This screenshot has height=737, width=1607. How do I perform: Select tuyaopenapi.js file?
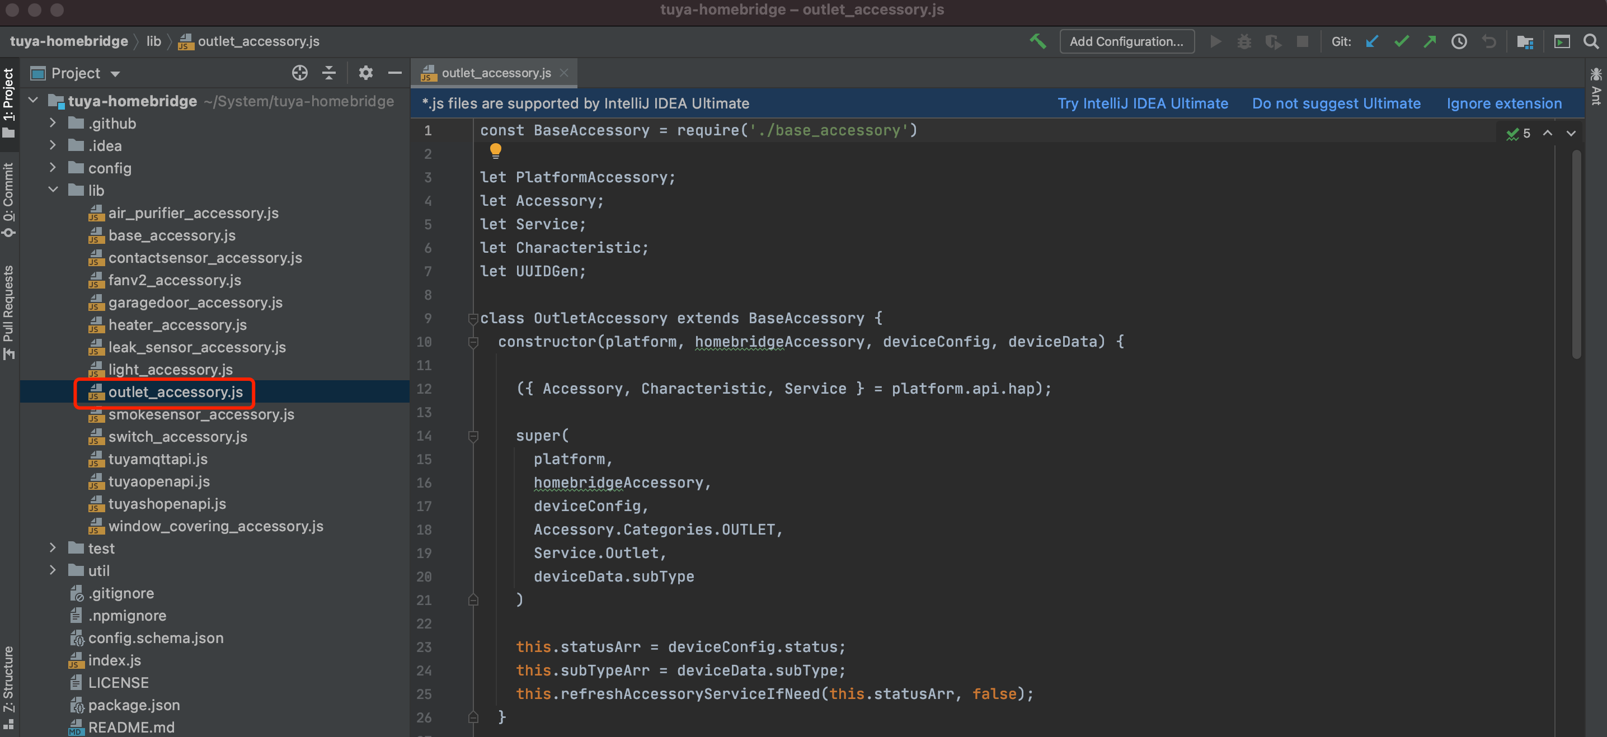point(159,481)
